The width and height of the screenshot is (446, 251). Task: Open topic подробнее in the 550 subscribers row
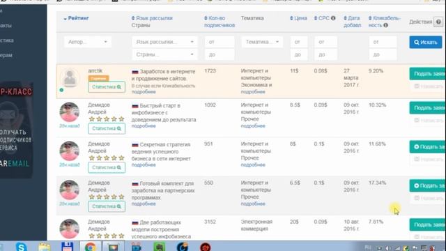[253, 204]
